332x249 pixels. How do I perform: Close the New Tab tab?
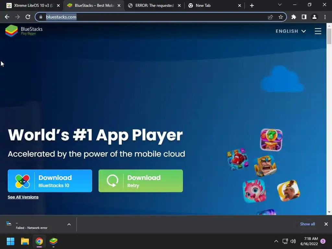pyautogui.click(x=240, y=6)
